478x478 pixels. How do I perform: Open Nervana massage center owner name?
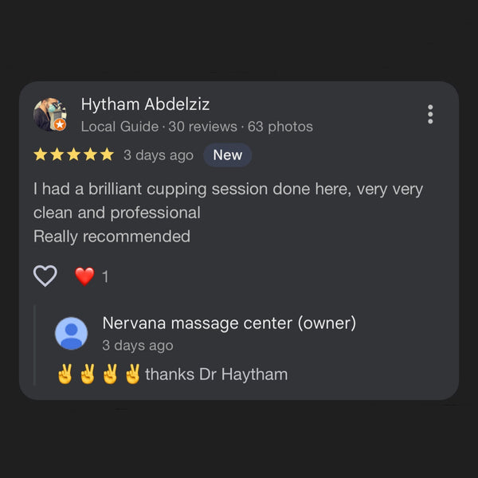(229, 323)
